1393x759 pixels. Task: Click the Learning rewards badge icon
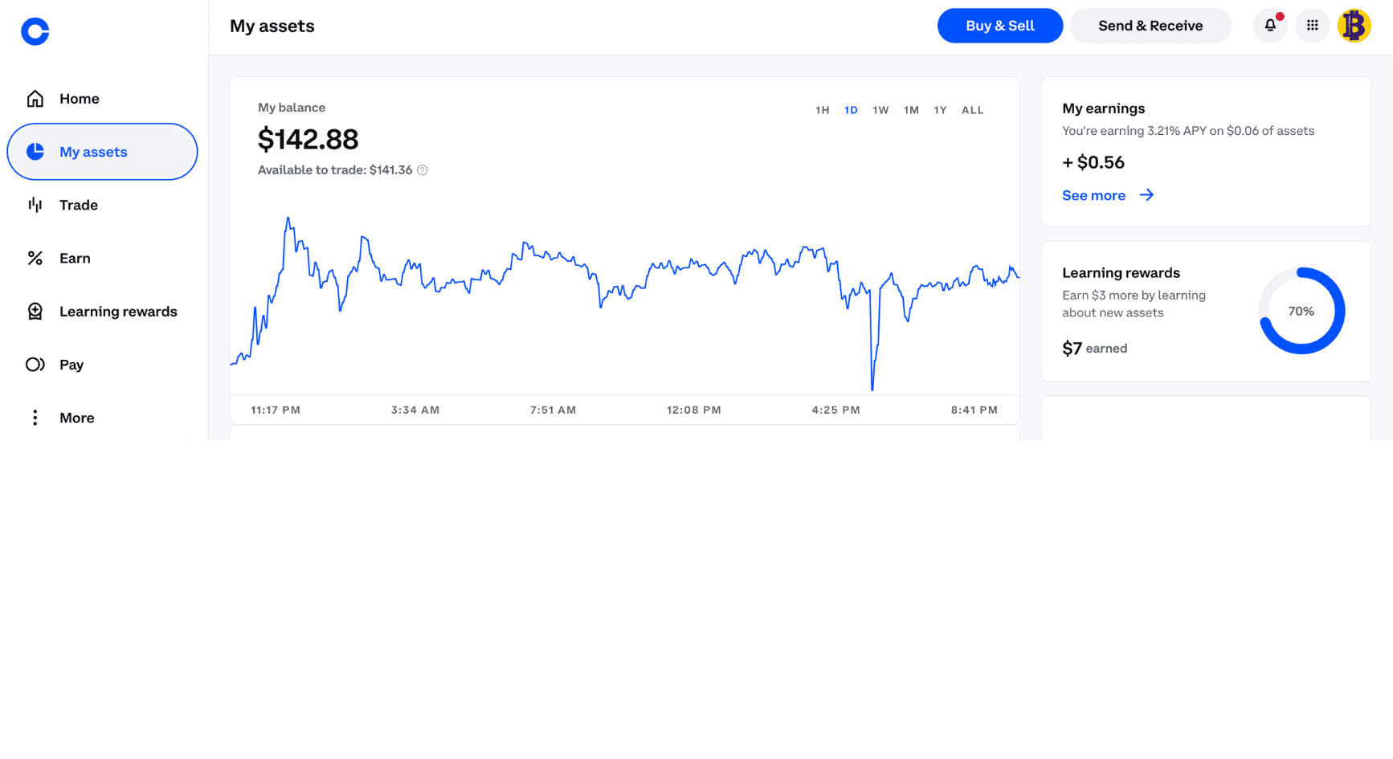tap(35, 312)
